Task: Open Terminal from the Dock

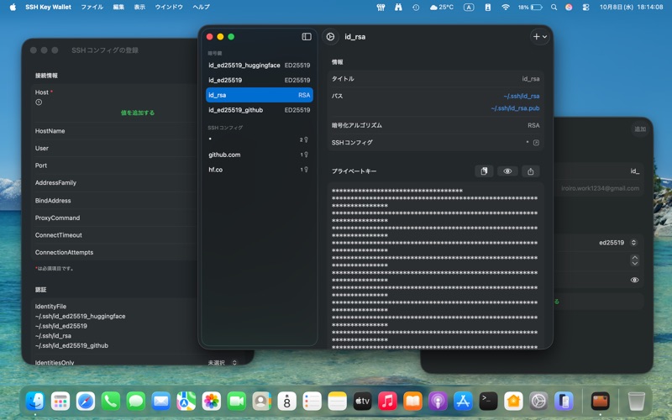Action: pos(488,402)
